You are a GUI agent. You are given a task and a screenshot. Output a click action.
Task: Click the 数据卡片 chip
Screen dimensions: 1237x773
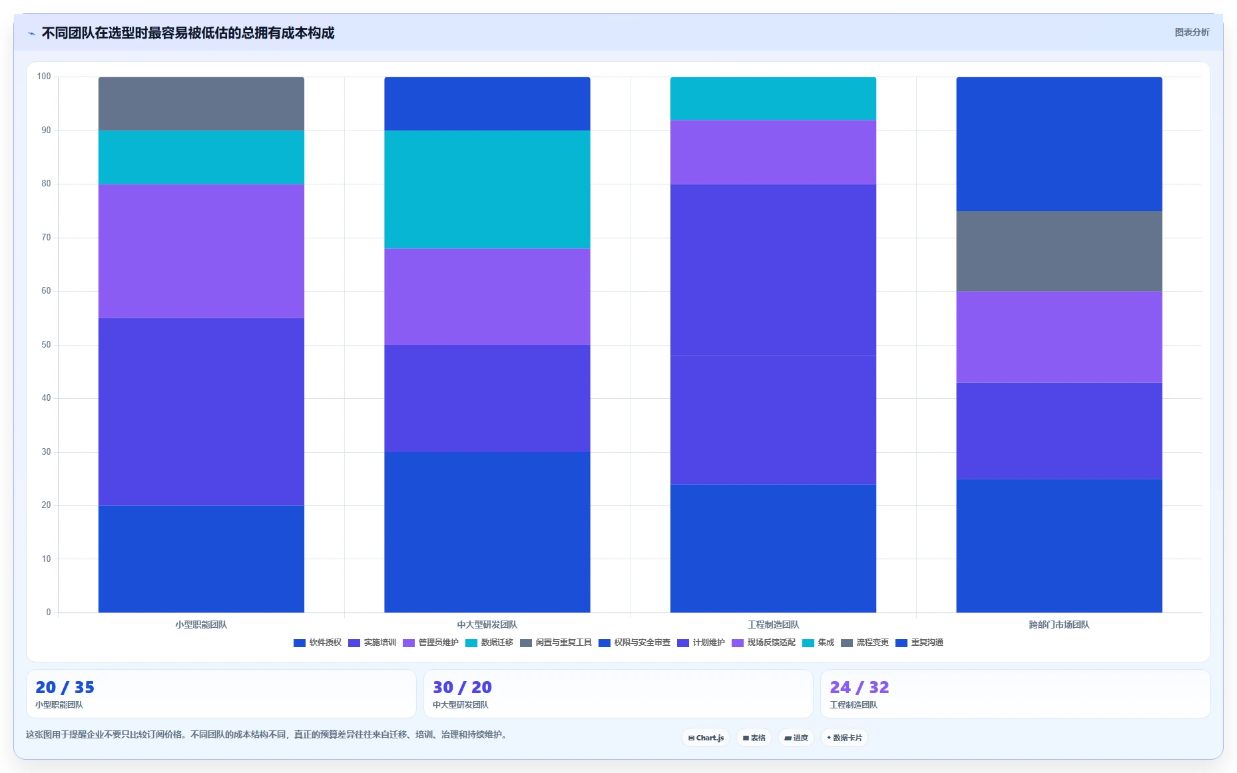(844, 738)
